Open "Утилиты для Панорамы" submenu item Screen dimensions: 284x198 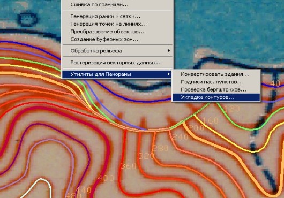point(117,74)
